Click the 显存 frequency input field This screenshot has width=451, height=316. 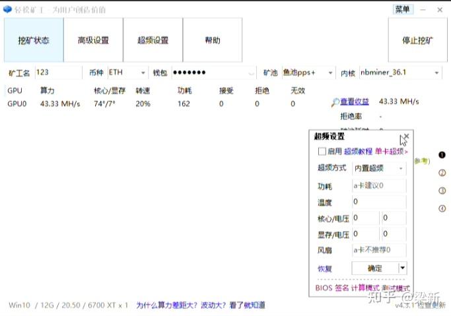click(365, 234)
